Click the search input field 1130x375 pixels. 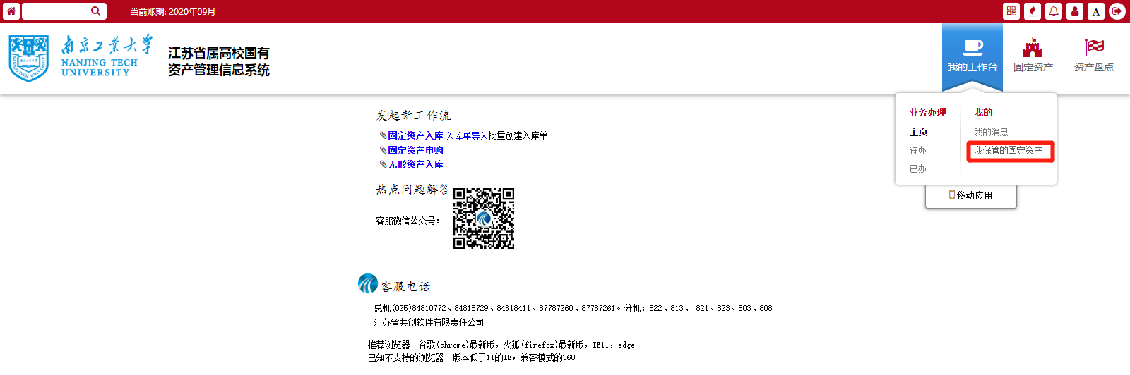coord(55,11)
